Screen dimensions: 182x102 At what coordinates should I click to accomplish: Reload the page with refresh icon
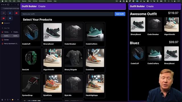click(18, 5)
